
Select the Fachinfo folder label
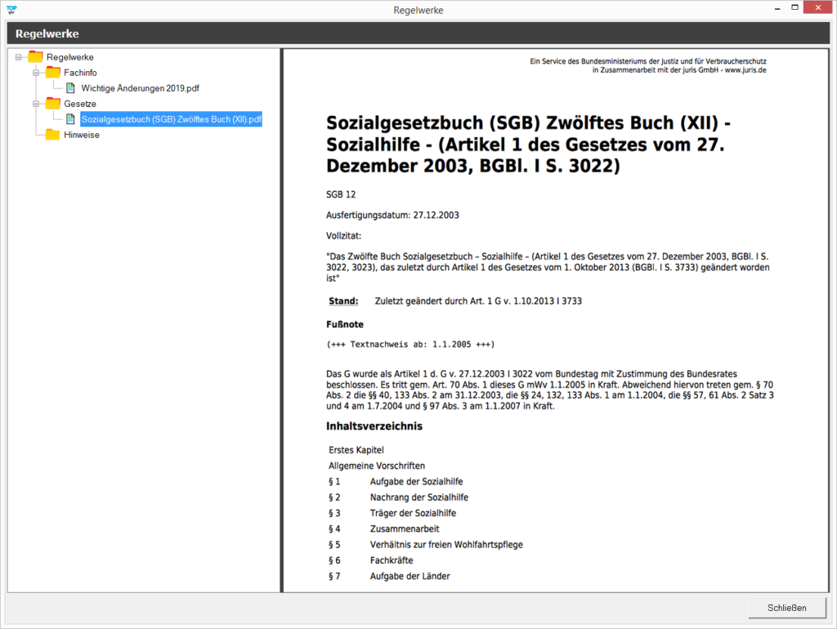point(81,73)
